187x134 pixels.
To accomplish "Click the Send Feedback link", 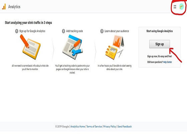I will click(125, 127).
